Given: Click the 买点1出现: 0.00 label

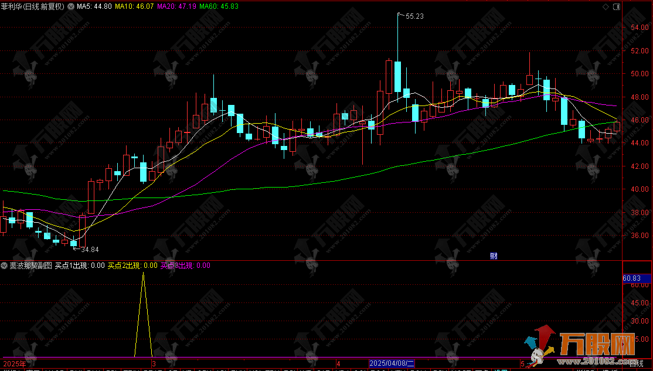Looking at the screenshot, I should point(80,266).
